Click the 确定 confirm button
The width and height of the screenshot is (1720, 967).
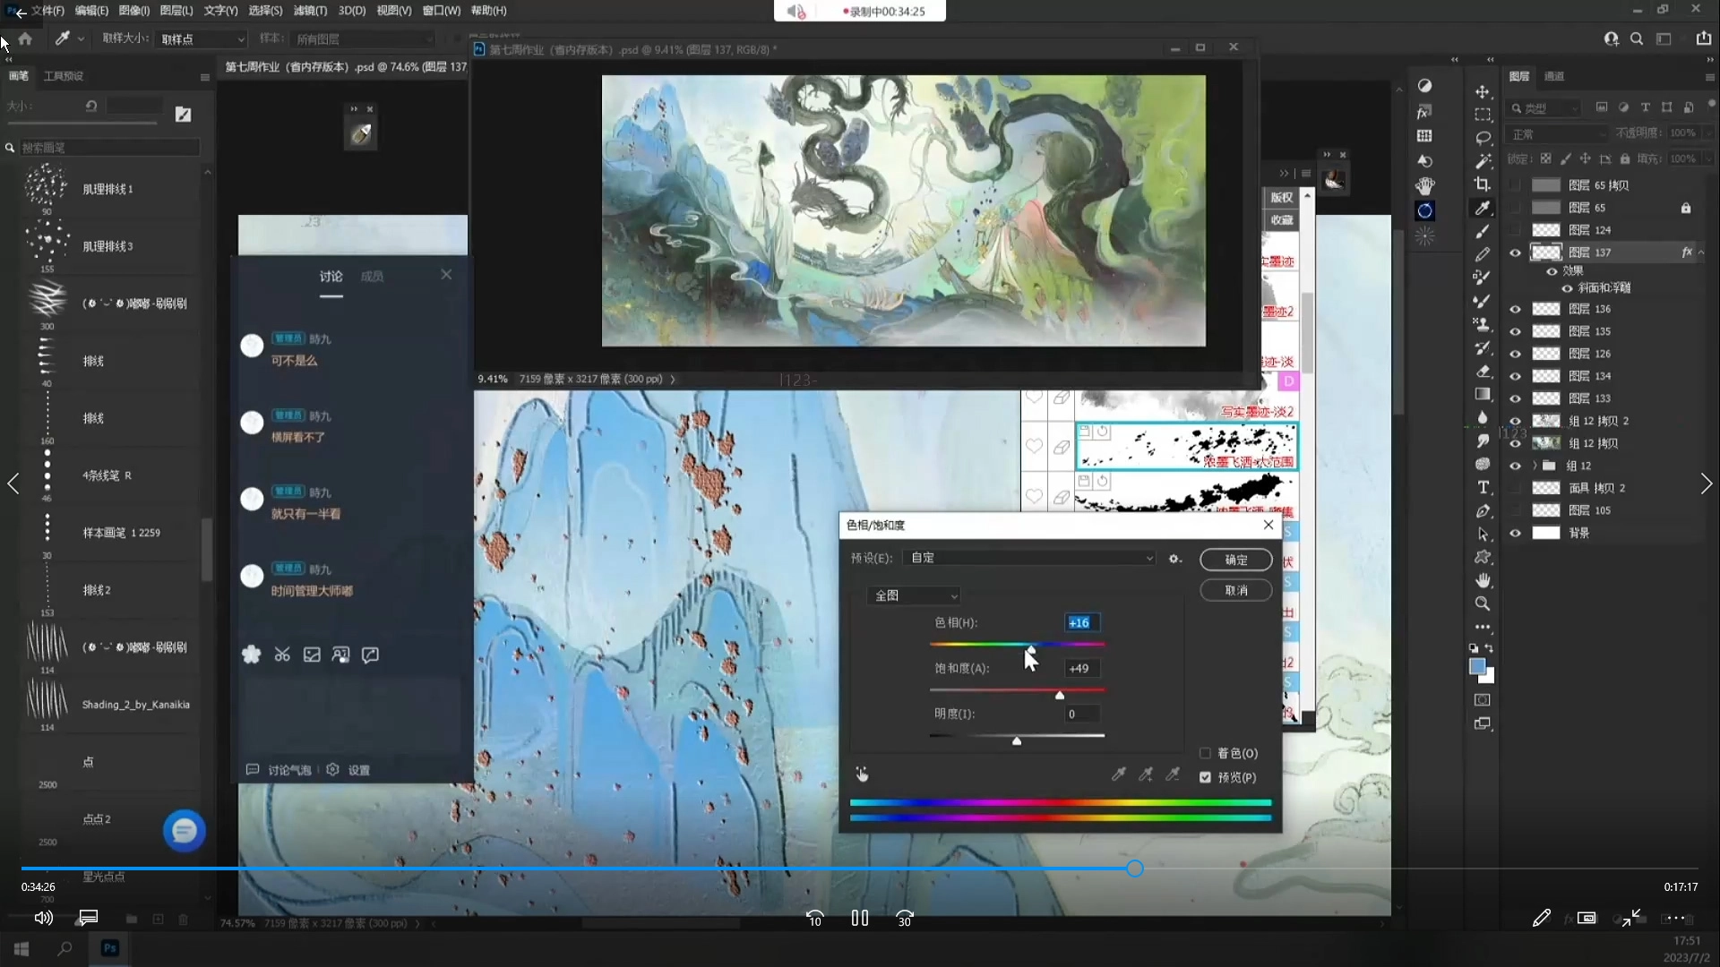[1235, 560]
